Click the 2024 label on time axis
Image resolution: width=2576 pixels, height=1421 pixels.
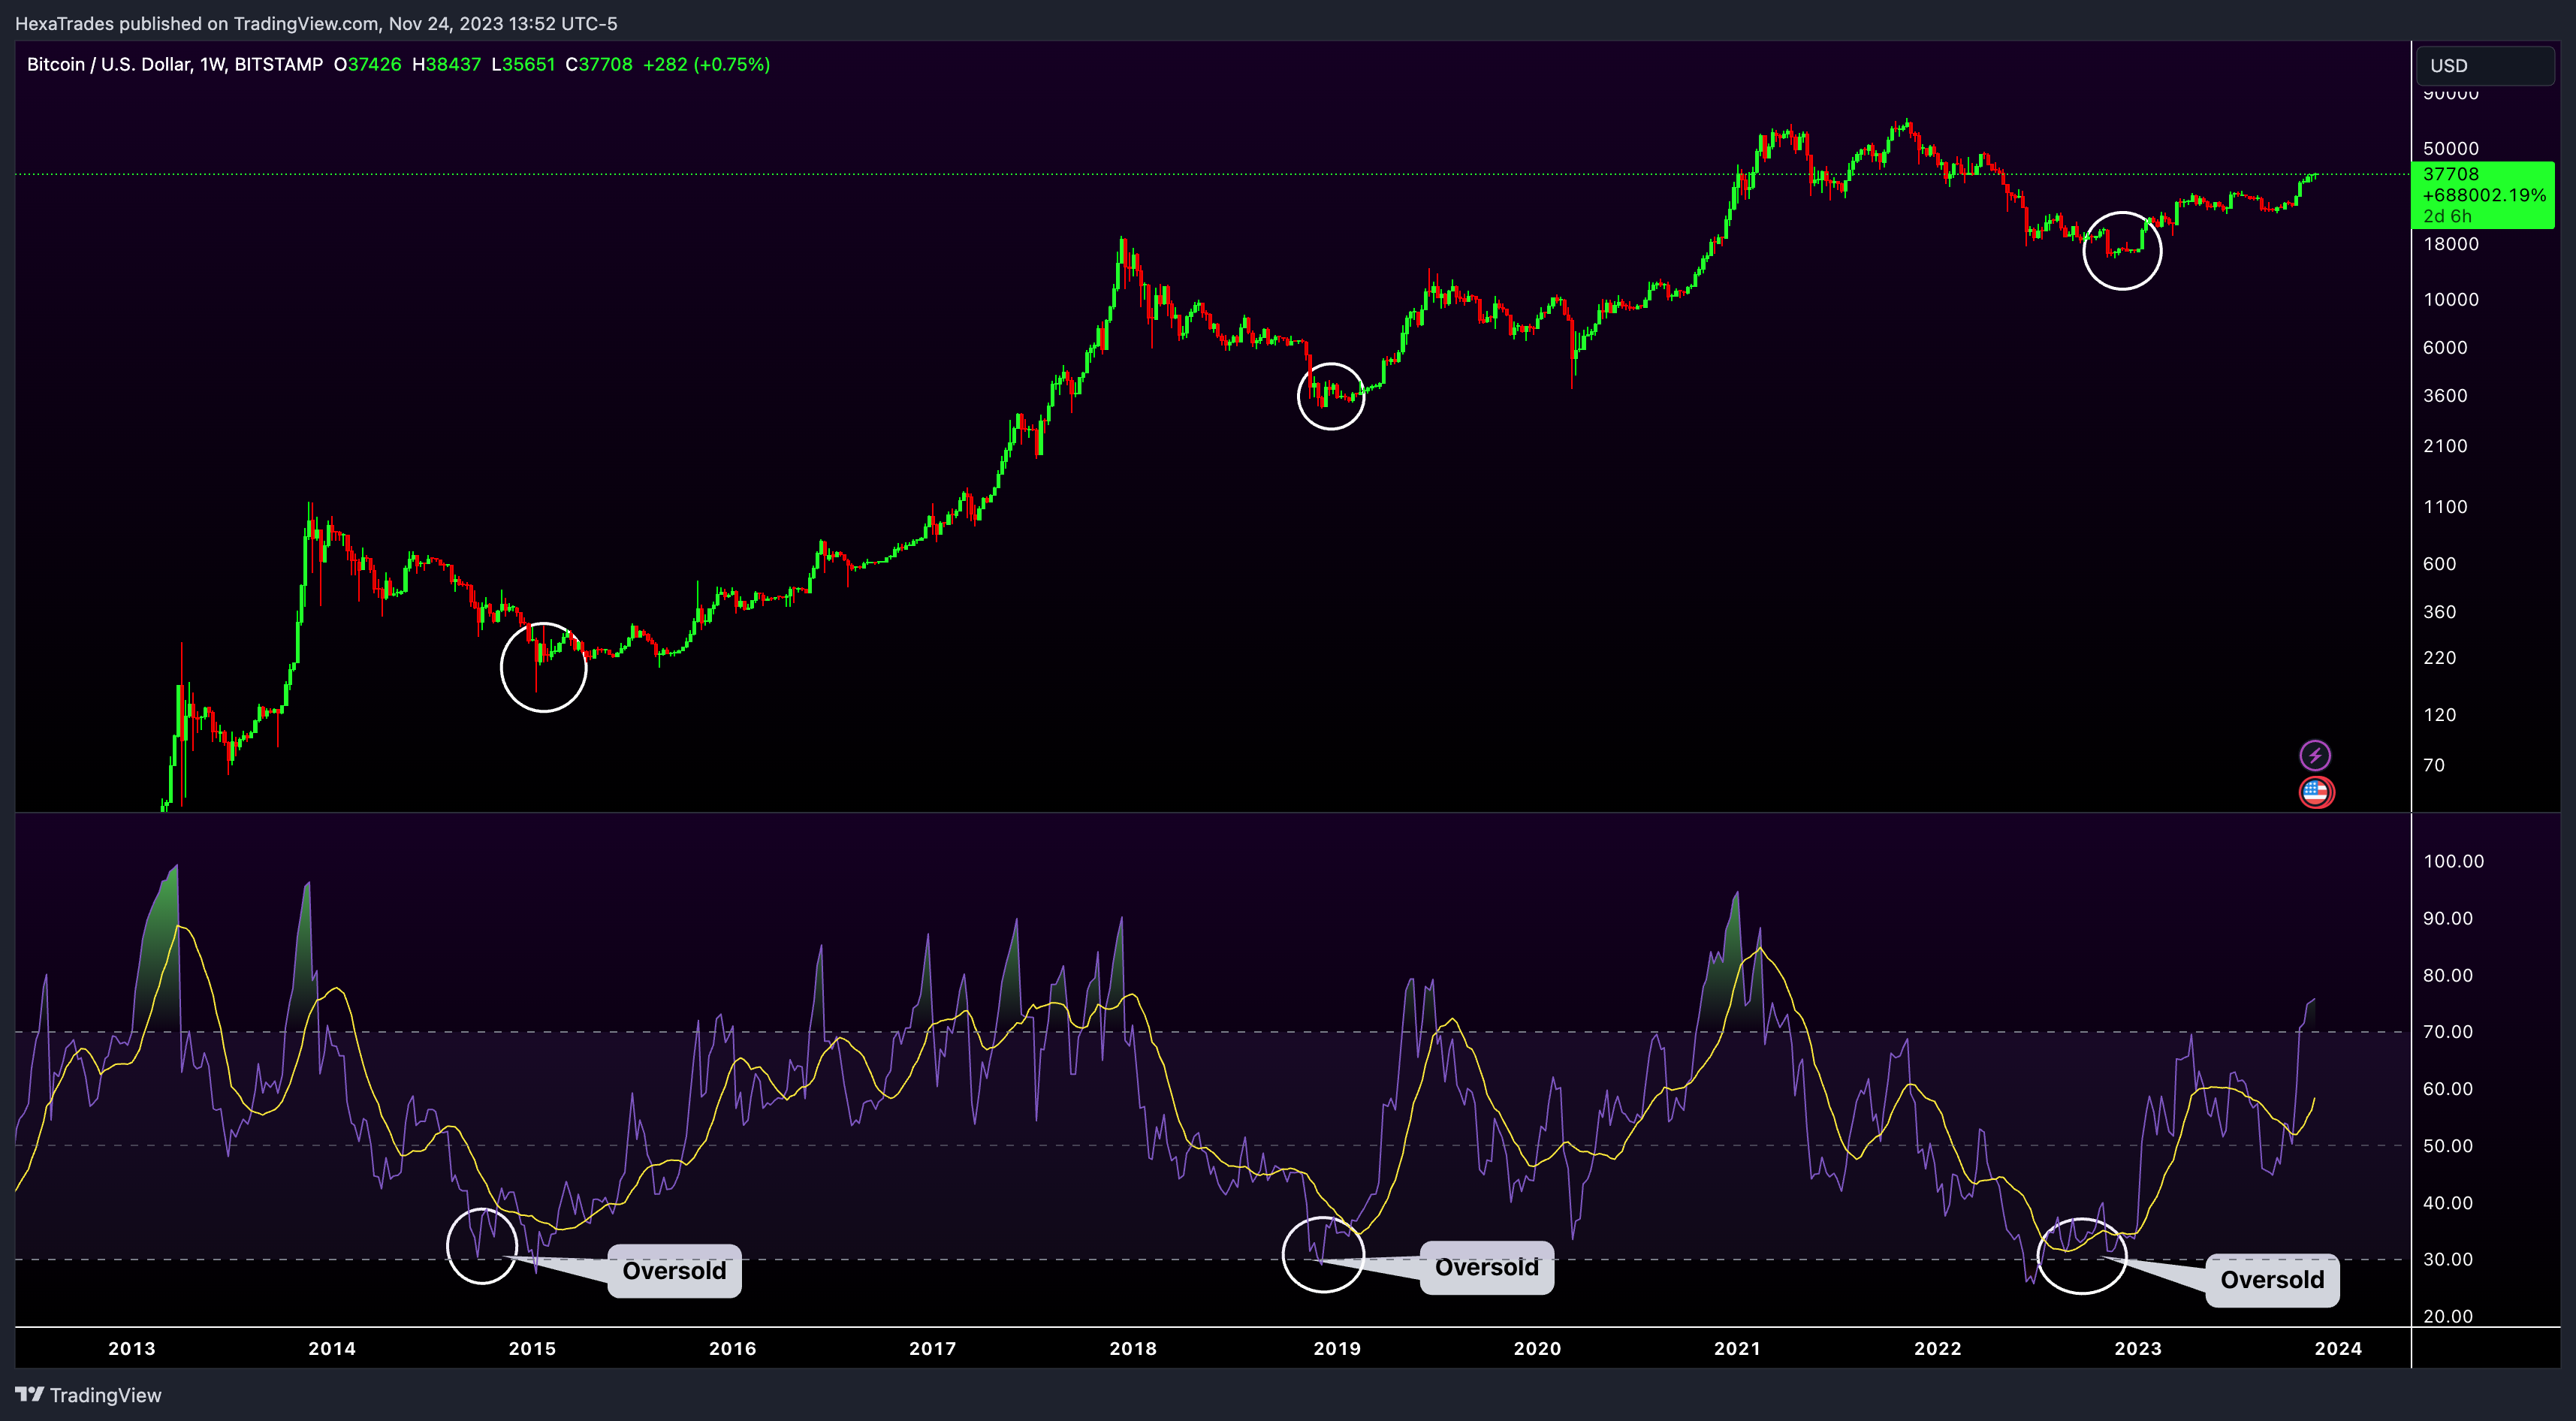tap(2338, 1348)
